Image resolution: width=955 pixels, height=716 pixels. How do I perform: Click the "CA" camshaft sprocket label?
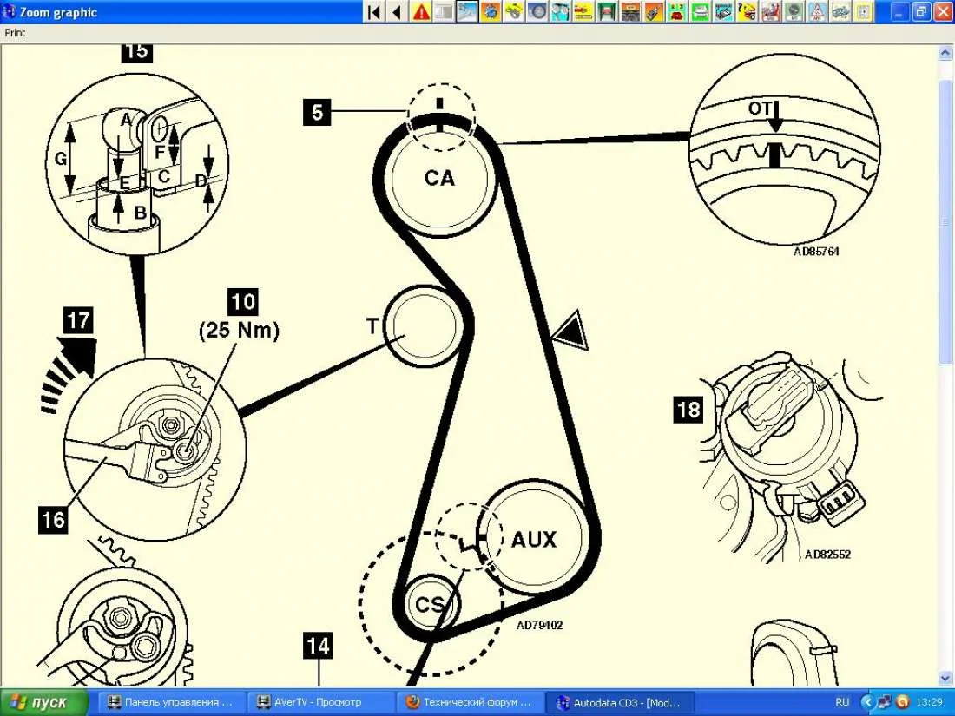[440, 178]
